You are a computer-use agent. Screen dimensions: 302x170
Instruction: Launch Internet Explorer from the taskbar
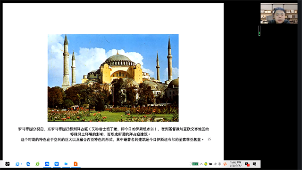pos(17,164)
